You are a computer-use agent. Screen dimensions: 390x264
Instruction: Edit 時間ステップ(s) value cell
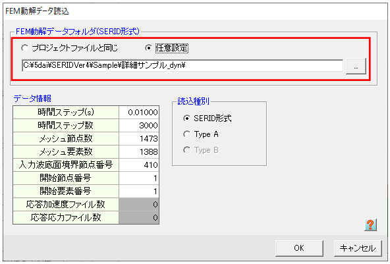pos(139,113)
